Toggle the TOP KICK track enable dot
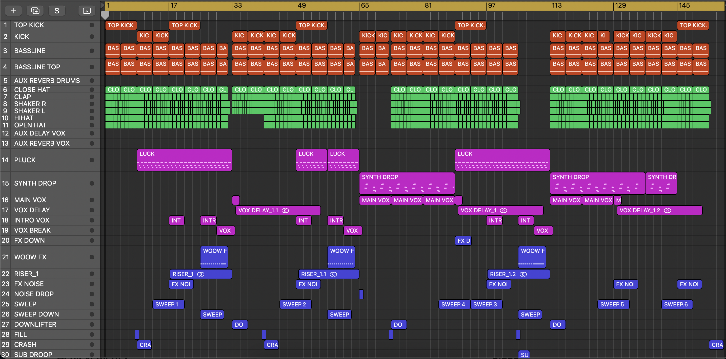This screenshot has width=726, height=359. (92, 25)
